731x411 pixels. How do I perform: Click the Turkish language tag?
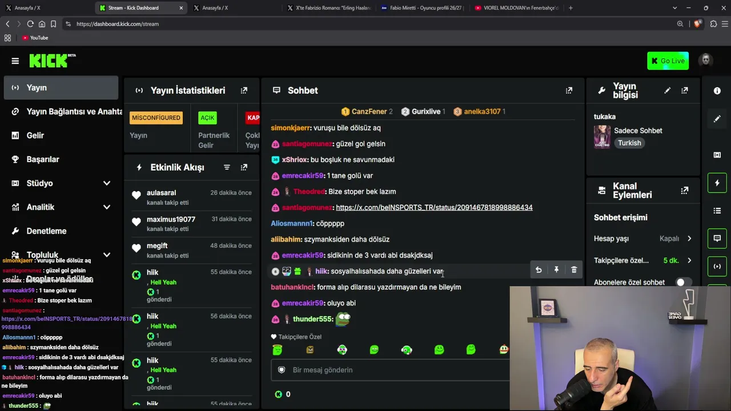point(629,143)
